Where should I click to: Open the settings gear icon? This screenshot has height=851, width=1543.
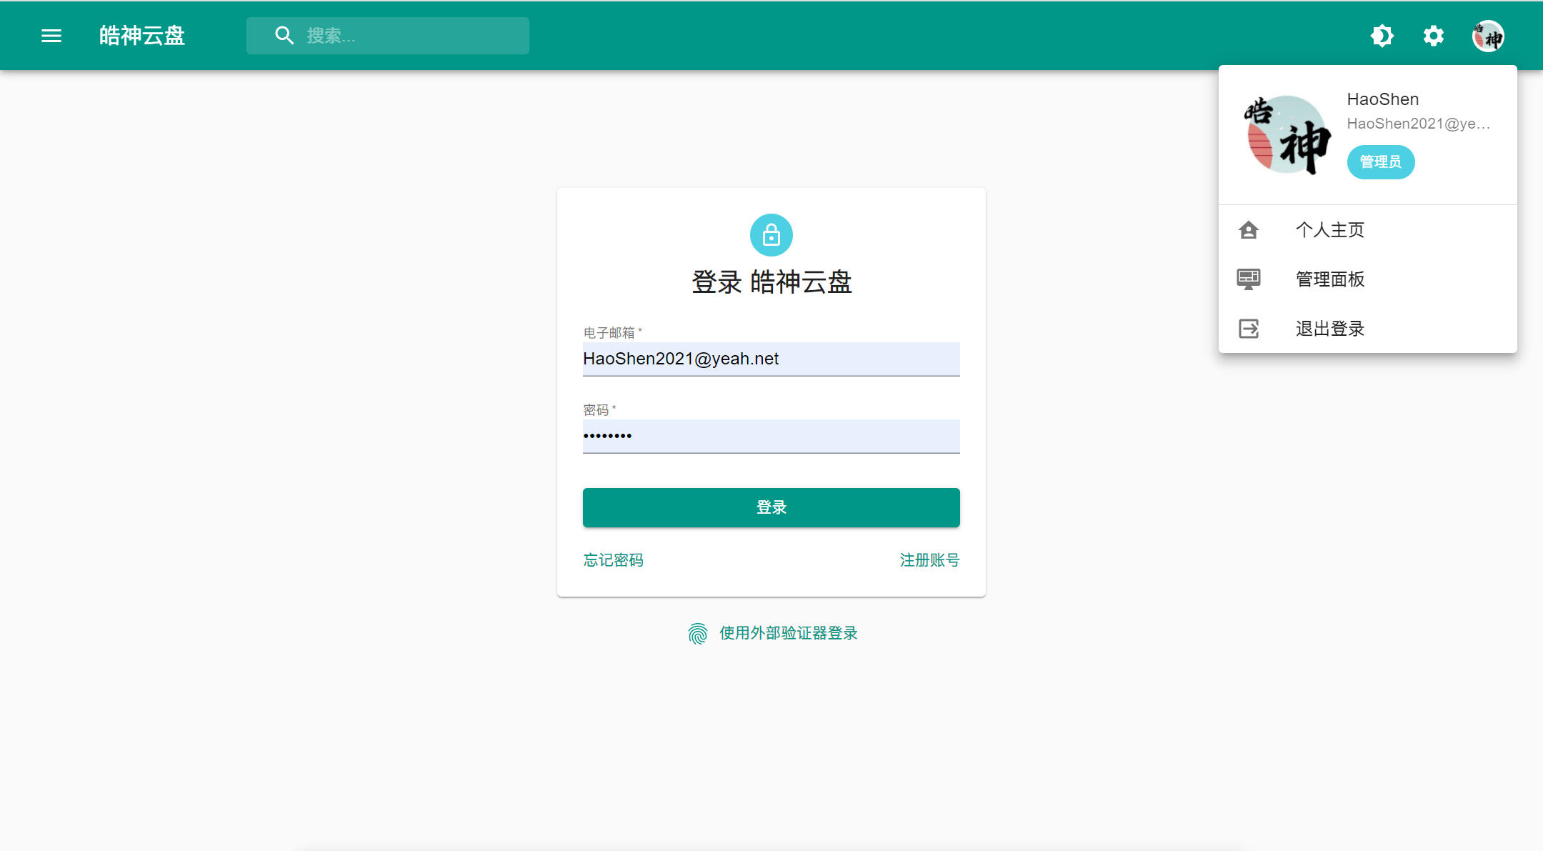(x=1434, y=36)
